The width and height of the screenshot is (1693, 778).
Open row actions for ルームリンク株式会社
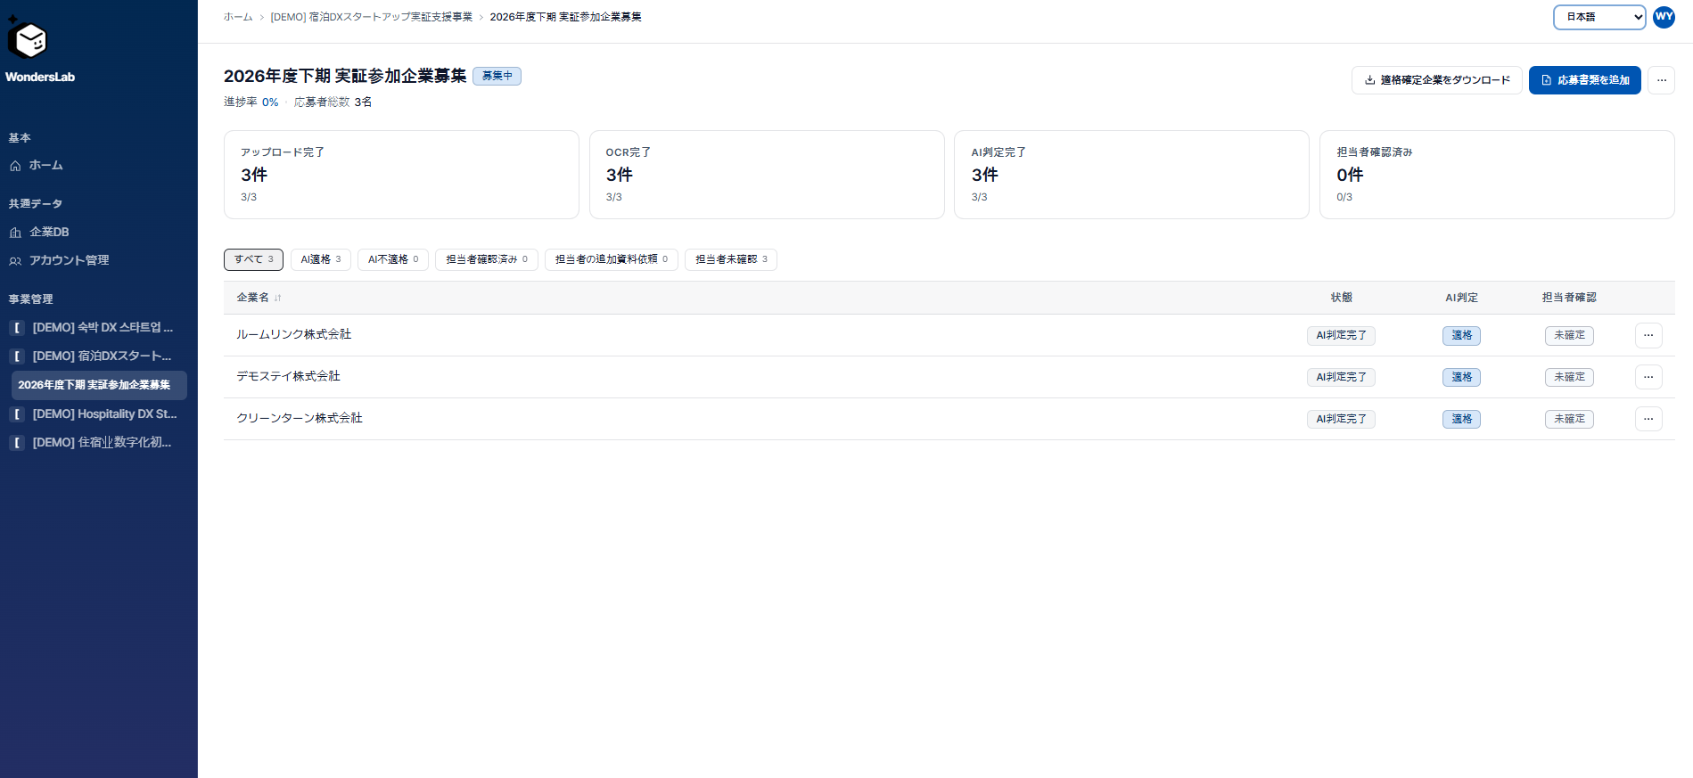pos(1648,335)
